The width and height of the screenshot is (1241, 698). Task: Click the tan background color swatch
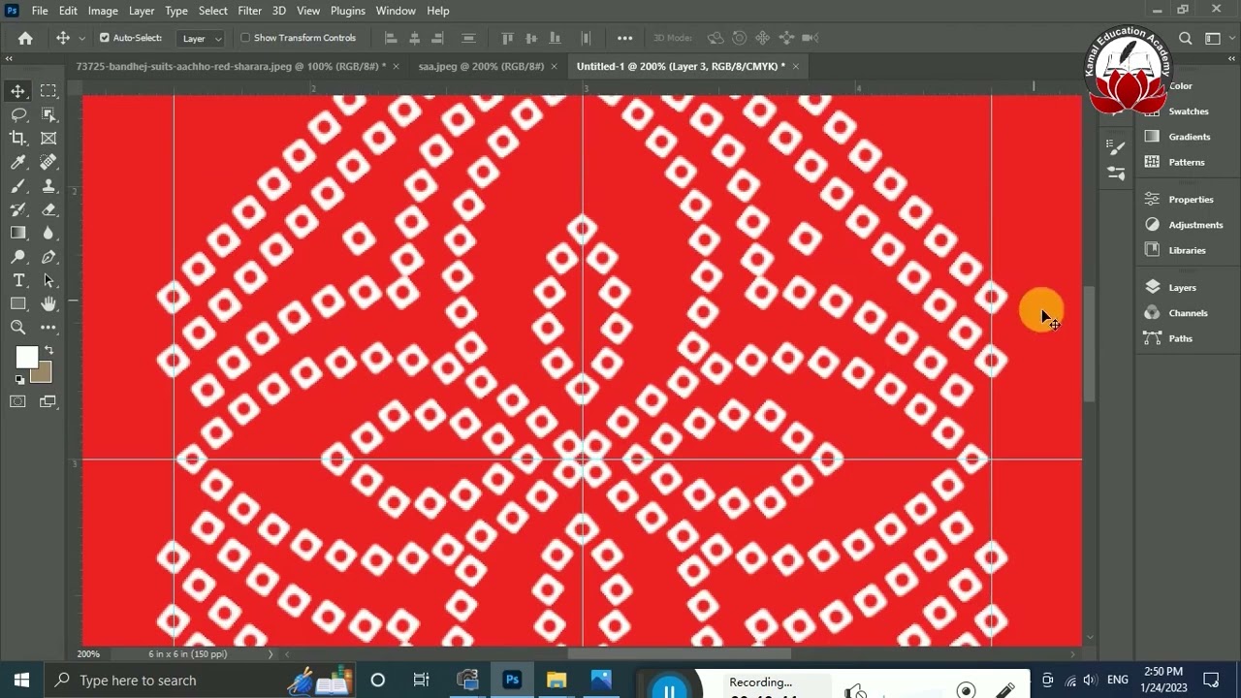pyautogui.click(x=43, y=376)
